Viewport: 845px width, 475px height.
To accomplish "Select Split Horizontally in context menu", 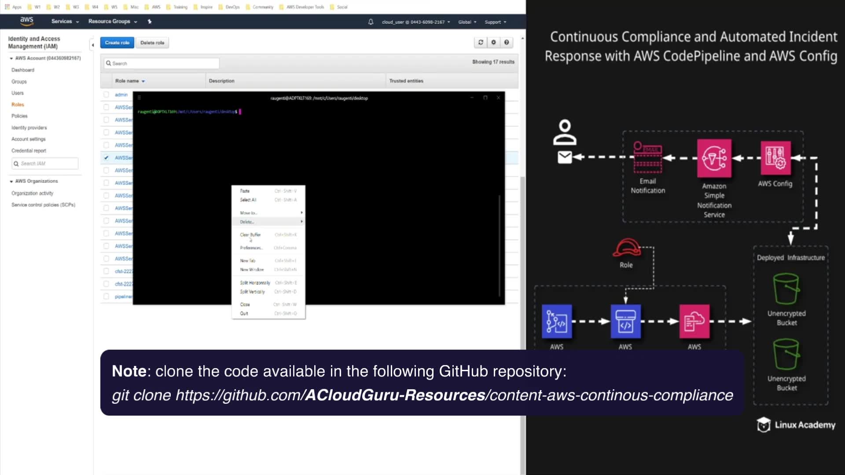I will [x=255, y=283].
